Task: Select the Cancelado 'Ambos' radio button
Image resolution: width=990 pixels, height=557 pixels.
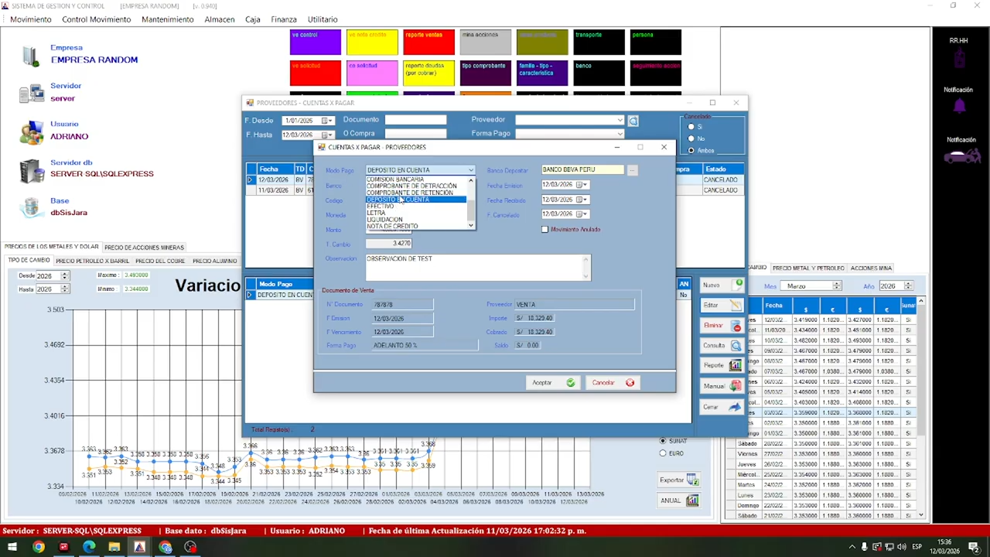Action: pyautogui.click(x=691, y=150)
